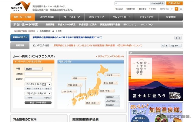Open 最新情報 in the sub menu

50,25
